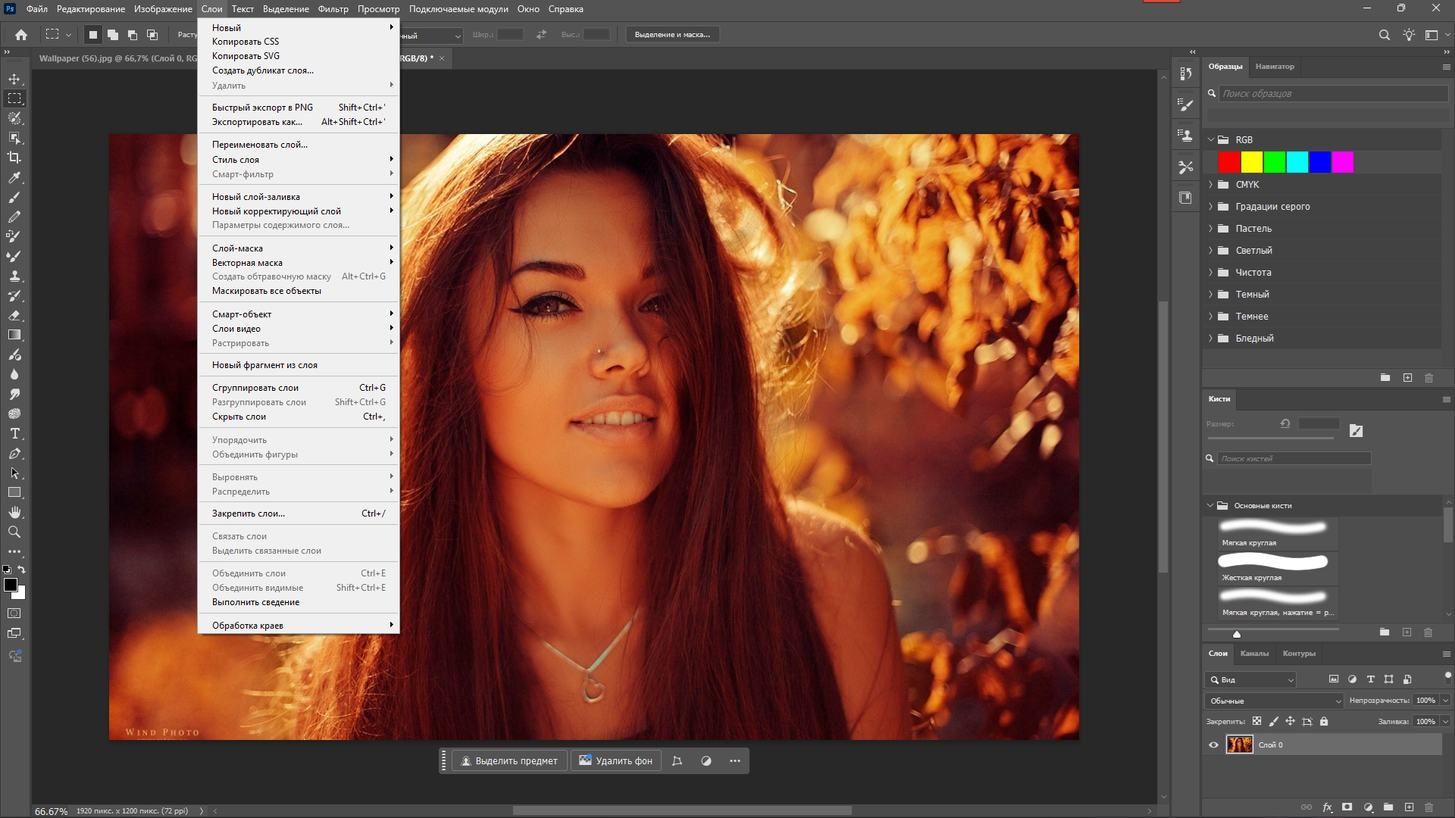
Task: Pick the red RGB swatch
Action: coord(1228,162)
